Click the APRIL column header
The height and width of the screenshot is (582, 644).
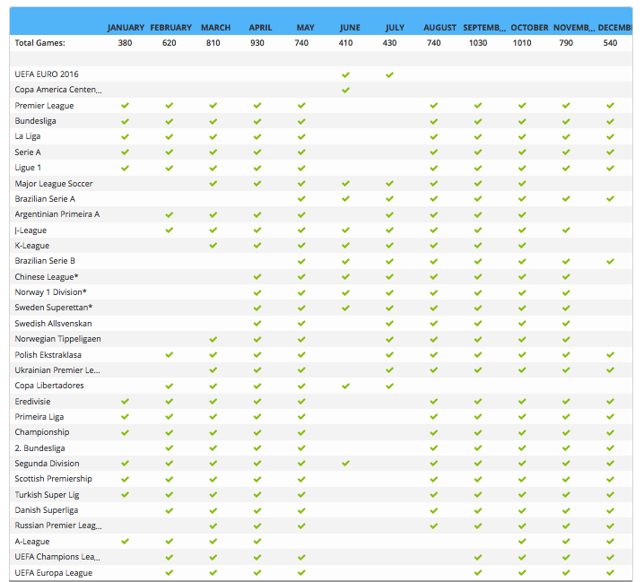[260, 28]
